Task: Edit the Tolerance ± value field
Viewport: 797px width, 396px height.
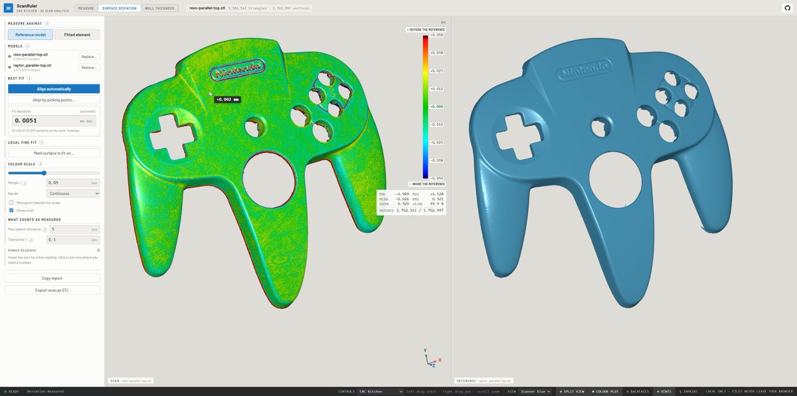Action: (x=73, y=239)
